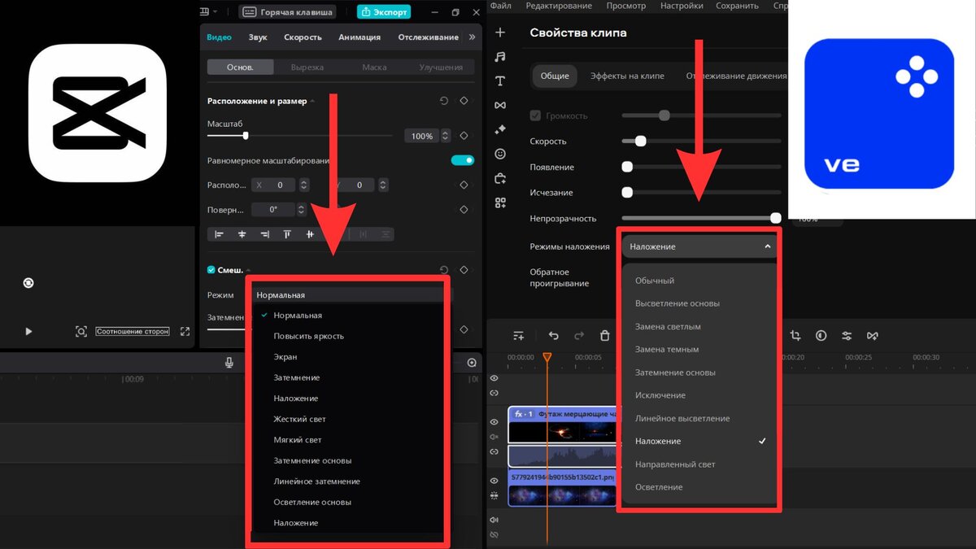Open the Редактирование menu in Movavi
The height and width of the screenshot is (549, 976).
[559, 6]
